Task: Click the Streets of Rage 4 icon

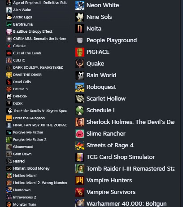Action: point(80,145)
